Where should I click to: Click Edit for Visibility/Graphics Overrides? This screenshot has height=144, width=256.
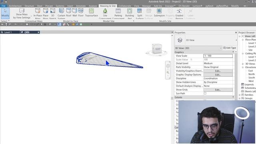[x=218, y=71]
